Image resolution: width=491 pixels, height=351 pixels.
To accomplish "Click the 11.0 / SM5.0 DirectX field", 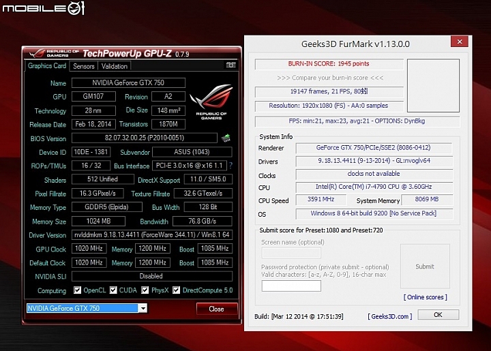I will pyautogui.click(x=208, y=179).
